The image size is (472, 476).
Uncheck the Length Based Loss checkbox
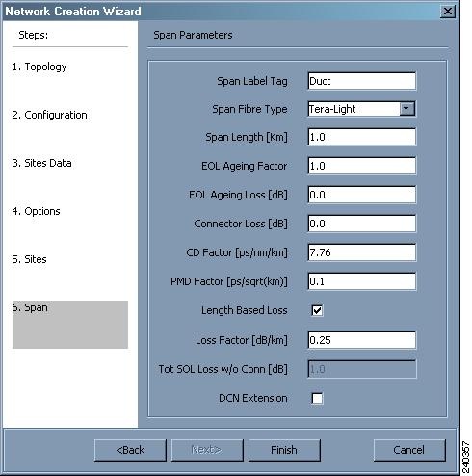pos(317,310)
